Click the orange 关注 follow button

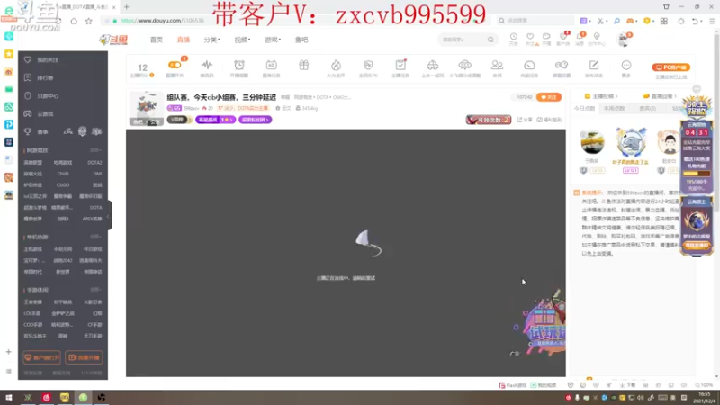549,97
